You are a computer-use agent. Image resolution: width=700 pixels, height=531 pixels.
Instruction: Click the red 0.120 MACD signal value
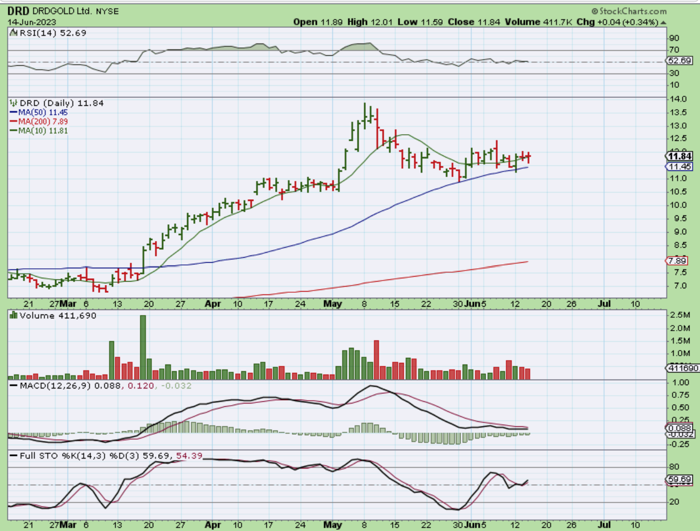coord(141,385)
